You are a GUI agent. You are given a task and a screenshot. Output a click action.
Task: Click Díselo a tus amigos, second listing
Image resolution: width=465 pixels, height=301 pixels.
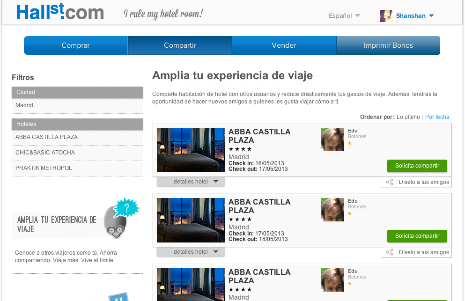click(x=424, y=252)
